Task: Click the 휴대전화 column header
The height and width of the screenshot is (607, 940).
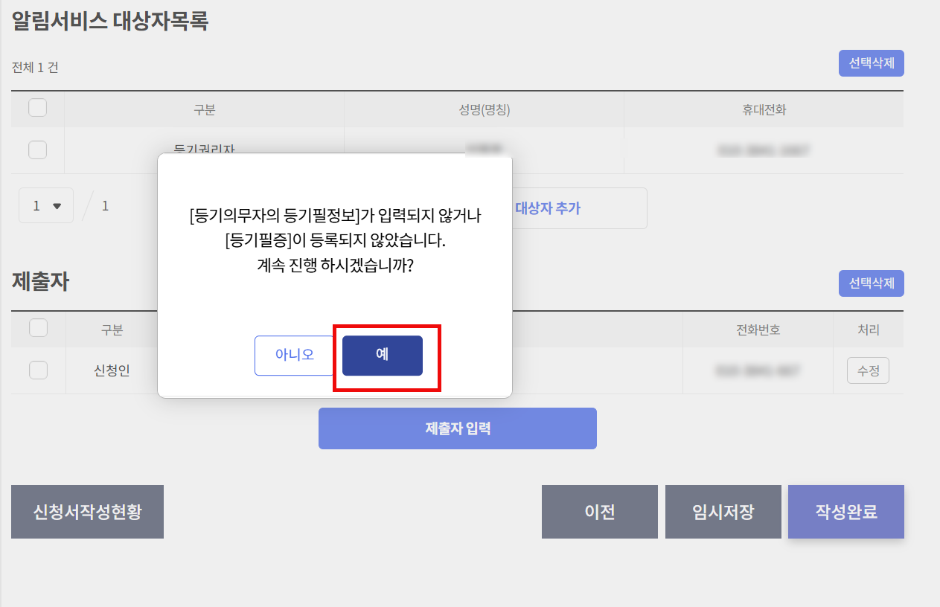Action: (x=763, y=110)
